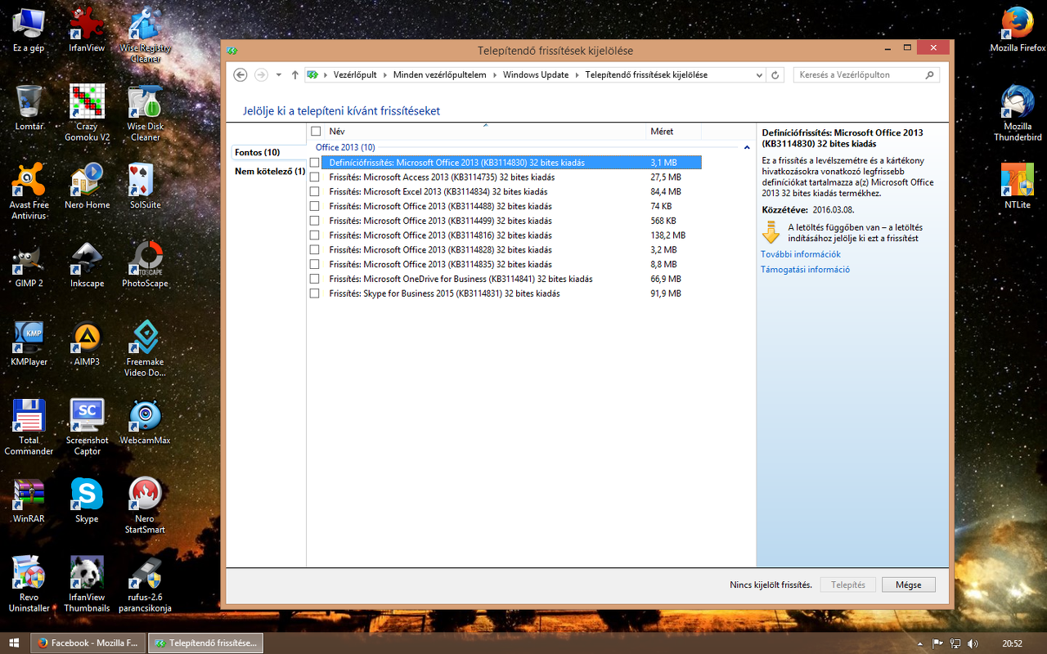The image size is (1047, 654).
Task: Open WebcamMax desktop icon
Action: 146,422
